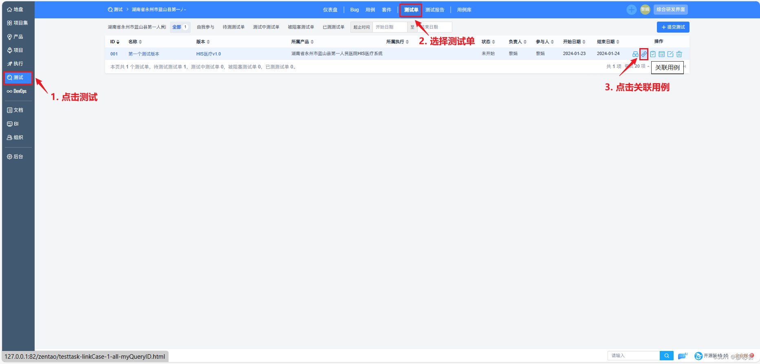Open 项目集 in the sidebar

(x=18, y=23)
